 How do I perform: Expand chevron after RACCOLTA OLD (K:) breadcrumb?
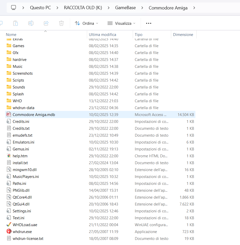pyautogui.click(x=109, y=8)
